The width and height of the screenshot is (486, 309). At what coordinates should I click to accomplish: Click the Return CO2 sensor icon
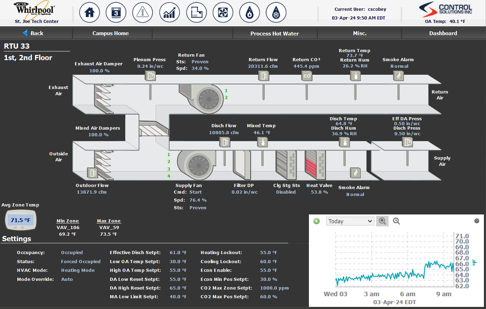307,76
